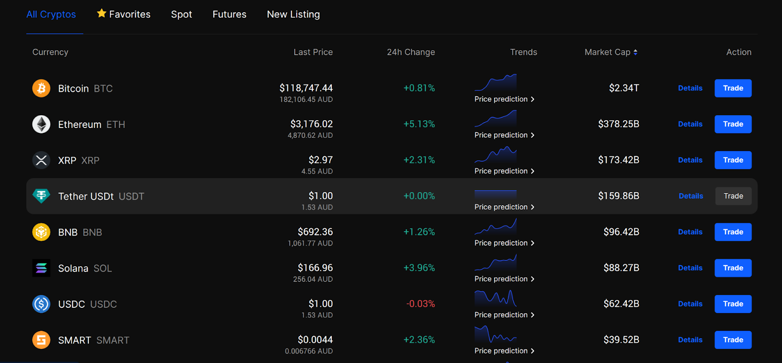The height and width of the screenshot is (363, 782).
Task: Click the SMART coin icon
Action: coord(41,340)
